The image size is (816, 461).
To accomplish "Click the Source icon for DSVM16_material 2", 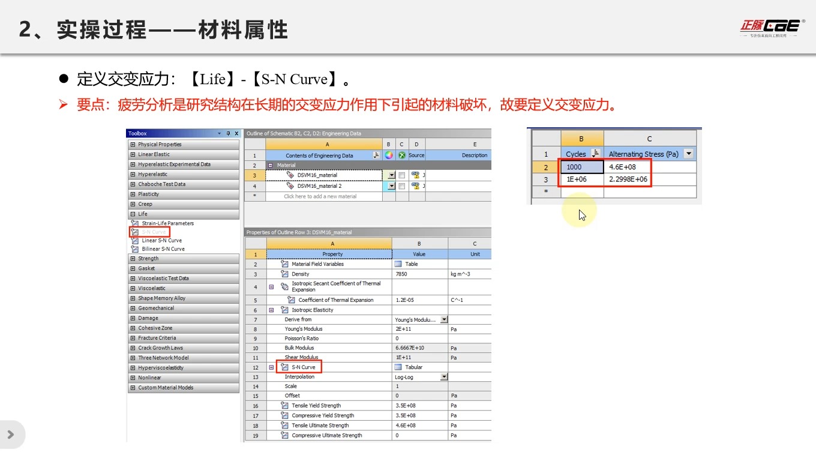I will (x=416, y=185).
